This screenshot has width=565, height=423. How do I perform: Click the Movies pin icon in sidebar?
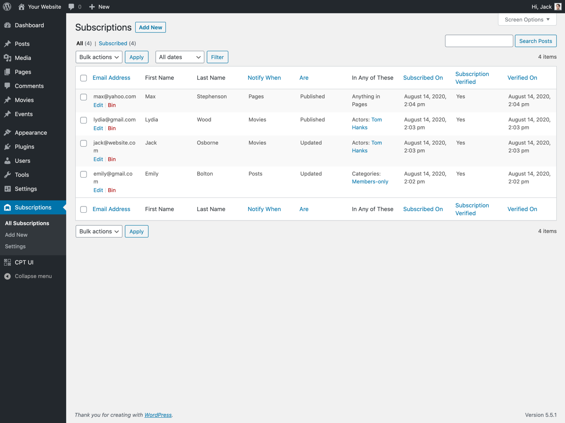click(8, 100)
